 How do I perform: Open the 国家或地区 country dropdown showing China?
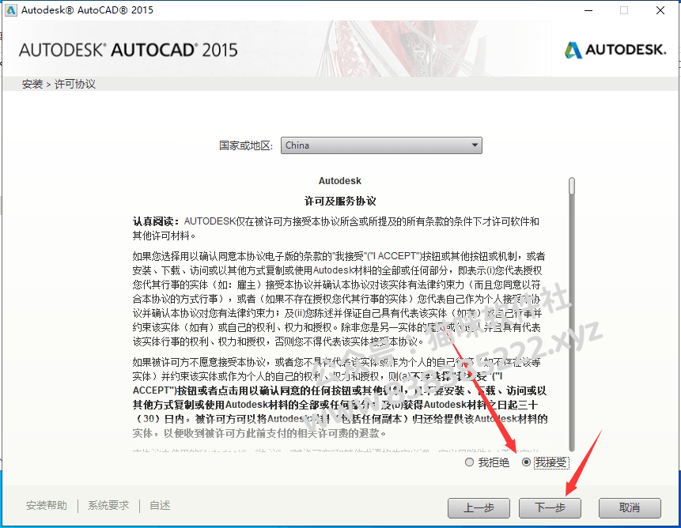tap(381, 145)
